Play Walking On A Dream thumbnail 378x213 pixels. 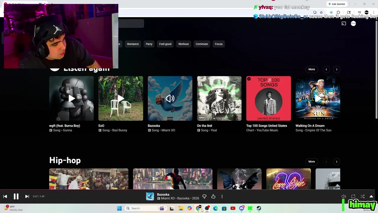(318, 99)
